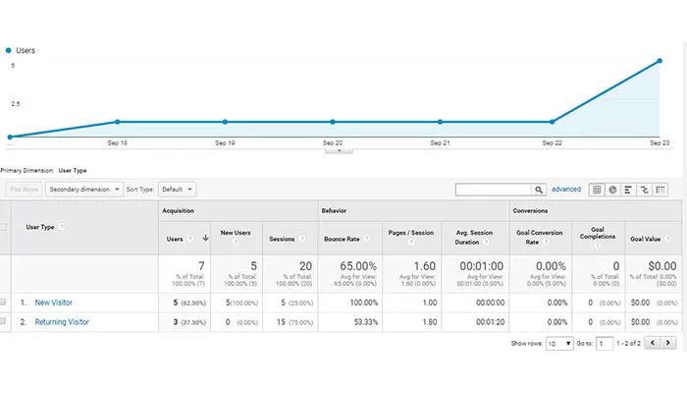Focus the Go to page field
This screenshot has height=393, width=687.
tap(605, 344)
